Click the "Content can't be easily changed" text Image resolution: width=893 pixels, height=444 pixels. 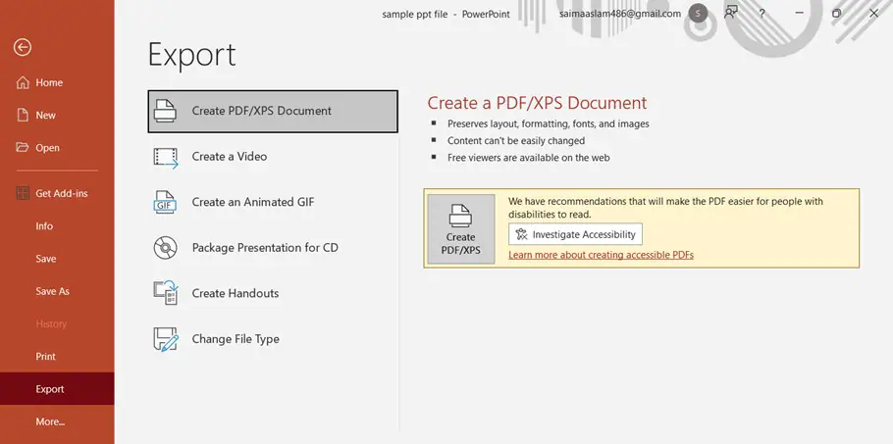coord(516,140)
